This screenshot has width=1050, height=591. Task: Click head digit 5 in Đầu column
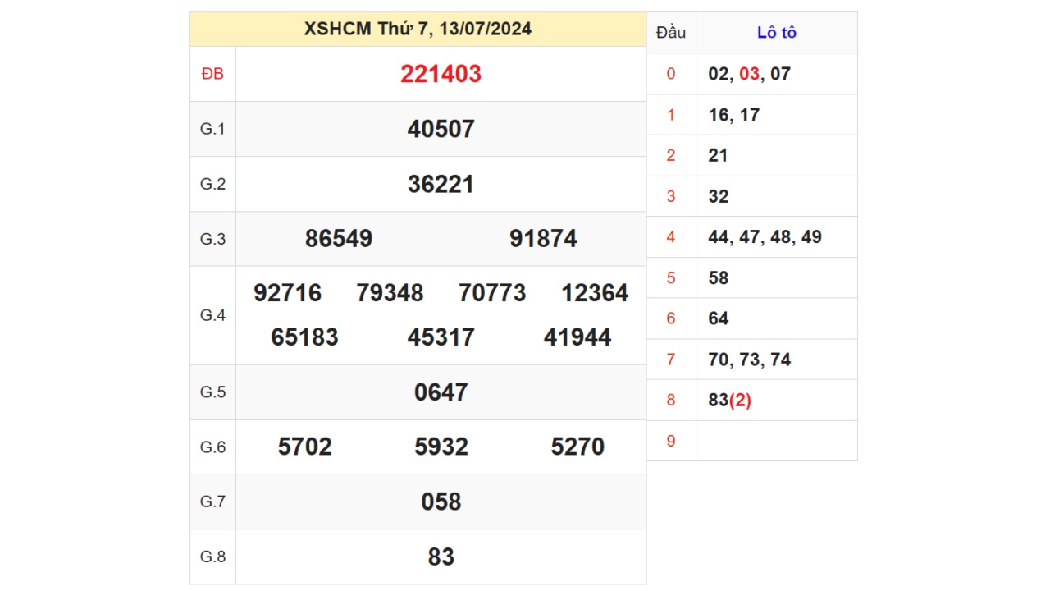click(671, 277)
